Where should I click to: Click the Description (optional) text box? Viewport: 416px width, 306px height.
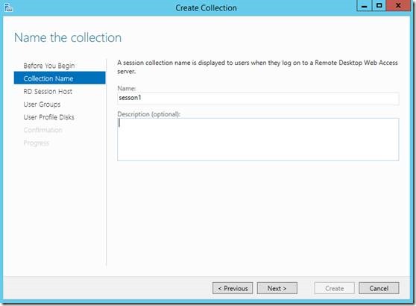tap(258, 140)
